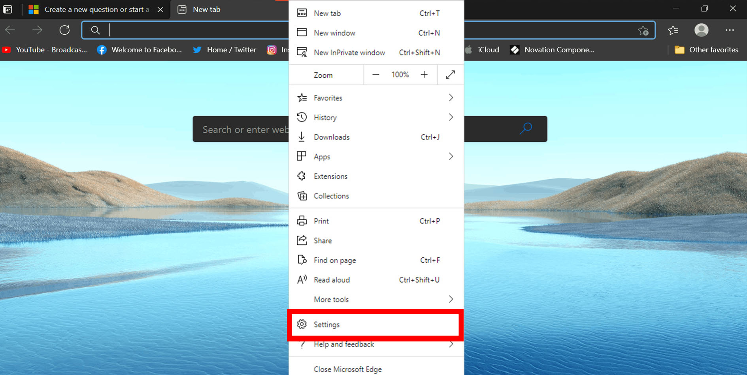
Task: Click the fullscreen arrow icon beside zoom
Action: [450, 75]
